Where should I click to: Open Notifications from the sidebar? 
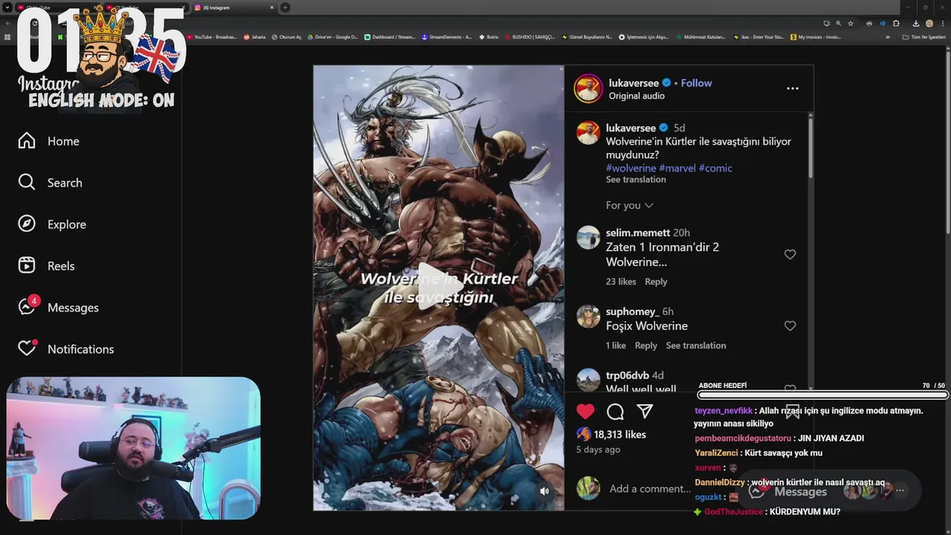point(65,348)
